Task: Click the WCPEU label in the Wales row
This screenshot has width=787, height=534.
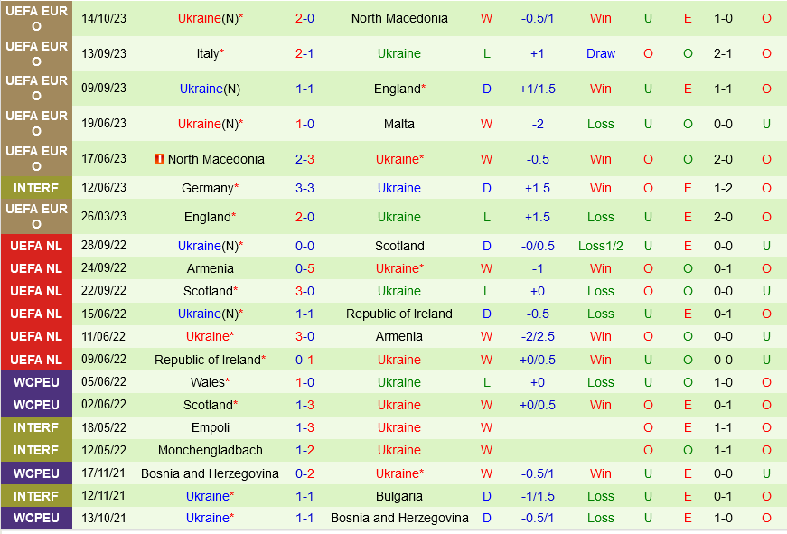Action: [36, 382]
